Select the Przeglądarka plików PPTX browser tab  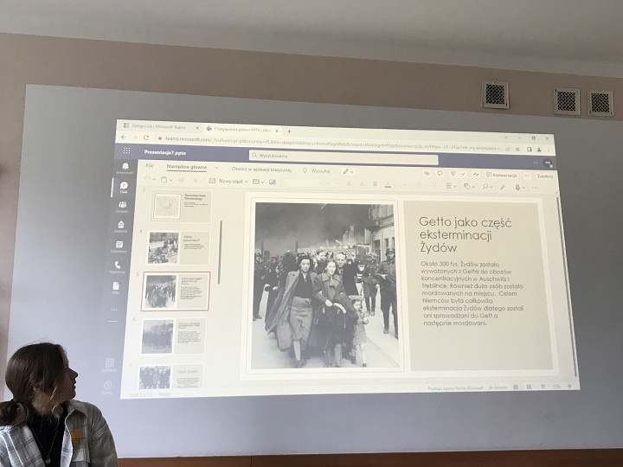tap(241, 130)
